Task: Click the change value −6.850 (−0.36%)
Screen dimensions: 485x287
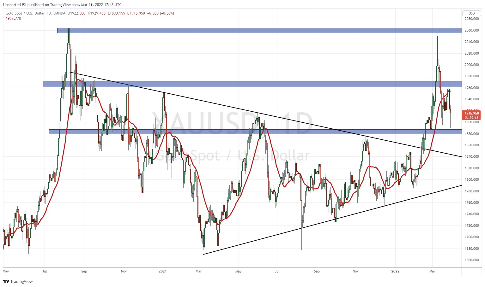Action: click(161, 13)
